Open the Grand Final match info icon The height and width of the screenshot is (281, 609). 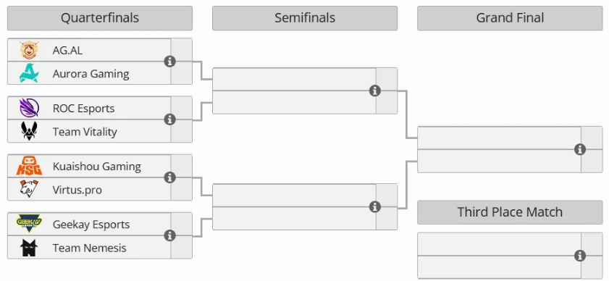[x=580, y=149]
